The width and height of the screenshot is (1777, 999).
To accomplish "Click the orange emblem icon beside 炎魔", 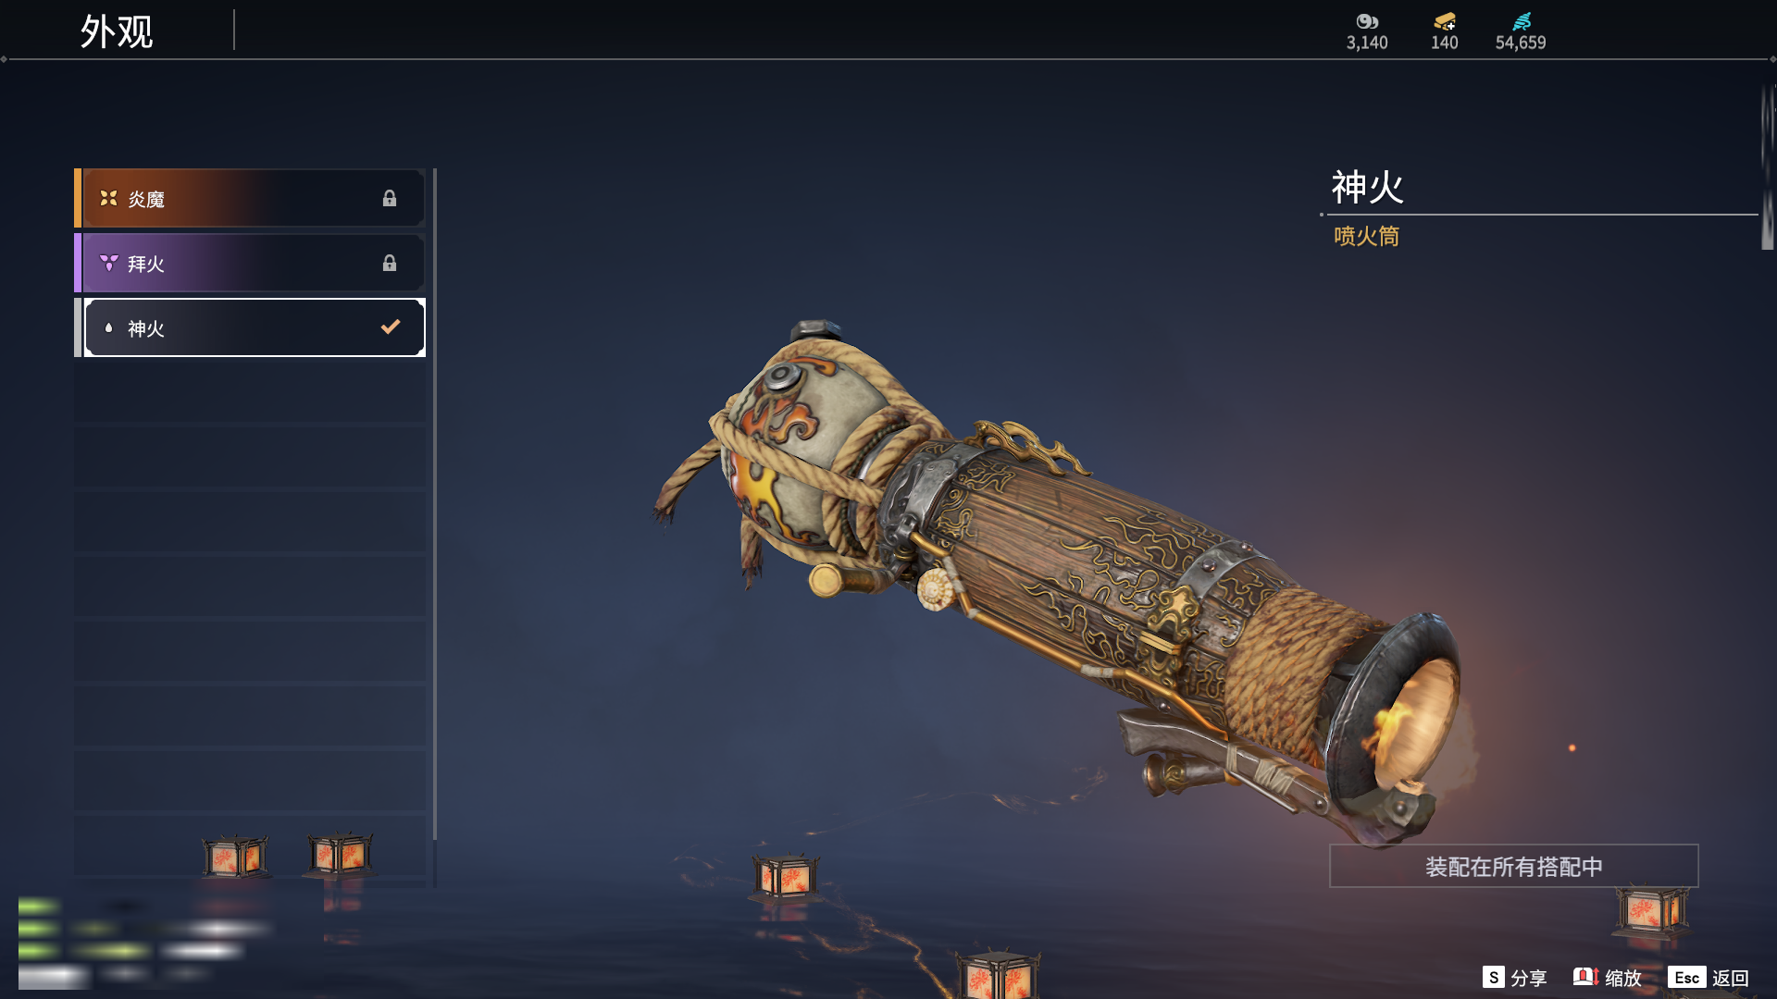I will [x=108, y=198].
